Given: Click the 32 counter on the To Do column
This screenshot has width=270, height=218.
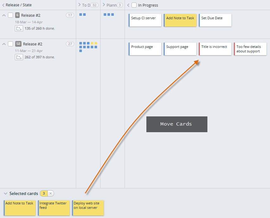Looking at the screenshot, I should click(x=95, y=5).
